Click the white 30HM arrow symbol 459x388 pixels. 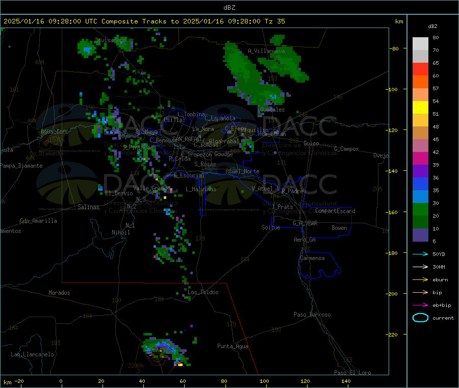420,267
